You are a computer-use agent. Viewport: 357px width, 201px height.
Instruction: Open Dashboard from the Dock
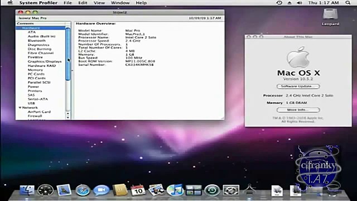pos(45,190)
